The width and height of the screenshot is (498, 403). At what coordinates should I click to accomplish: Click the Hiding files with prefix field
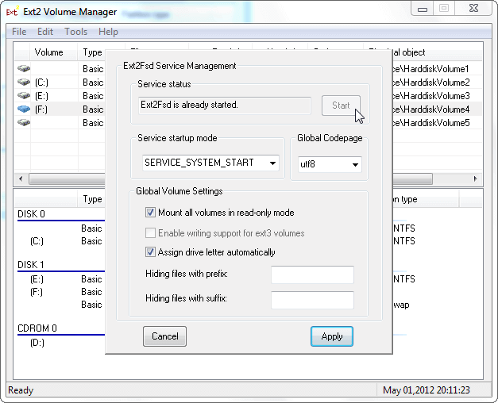(312, 274)
